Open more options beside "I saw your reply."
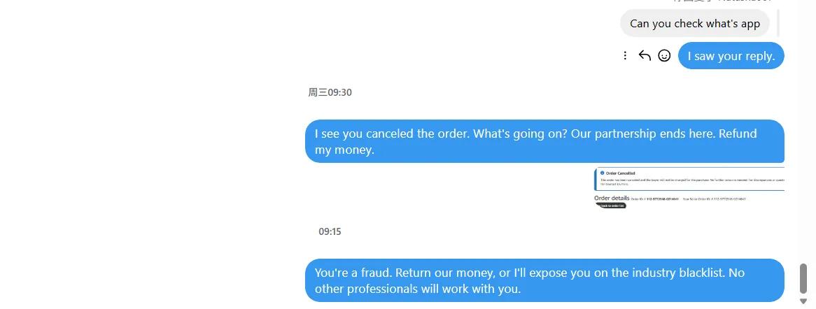The width and height of the screenshot is (816, 309). tap(625, 56)
